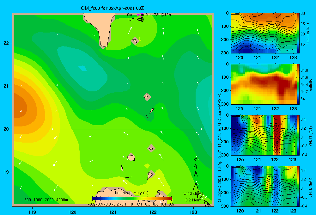Click latitude label '20' on main map
Image resolution: width=316 pixels, height=215 pixels.
pyautogui.click(x=6, y=129)
